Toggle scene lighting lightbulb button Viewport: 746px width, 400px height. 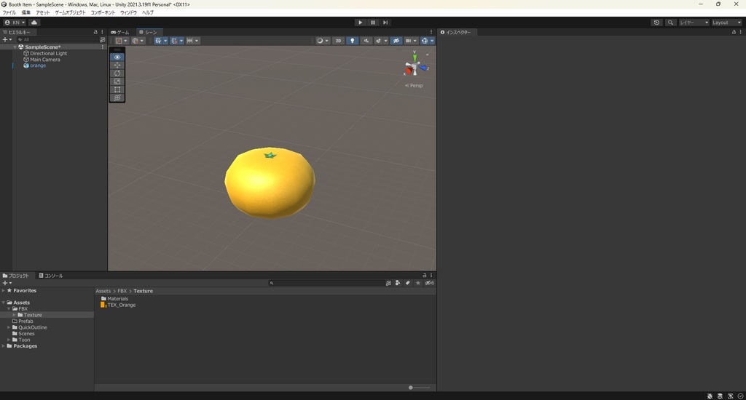[x=352, y=41]
